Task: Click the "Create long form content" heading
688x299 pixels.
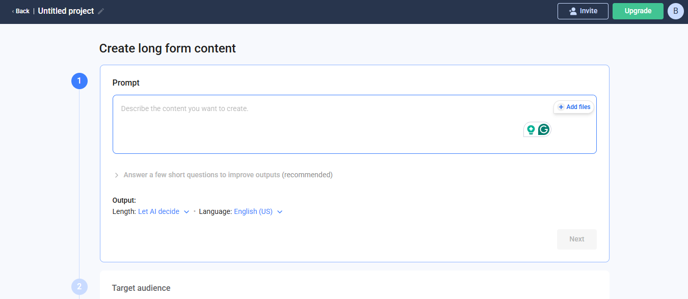Action: click(x=167, y=48)
